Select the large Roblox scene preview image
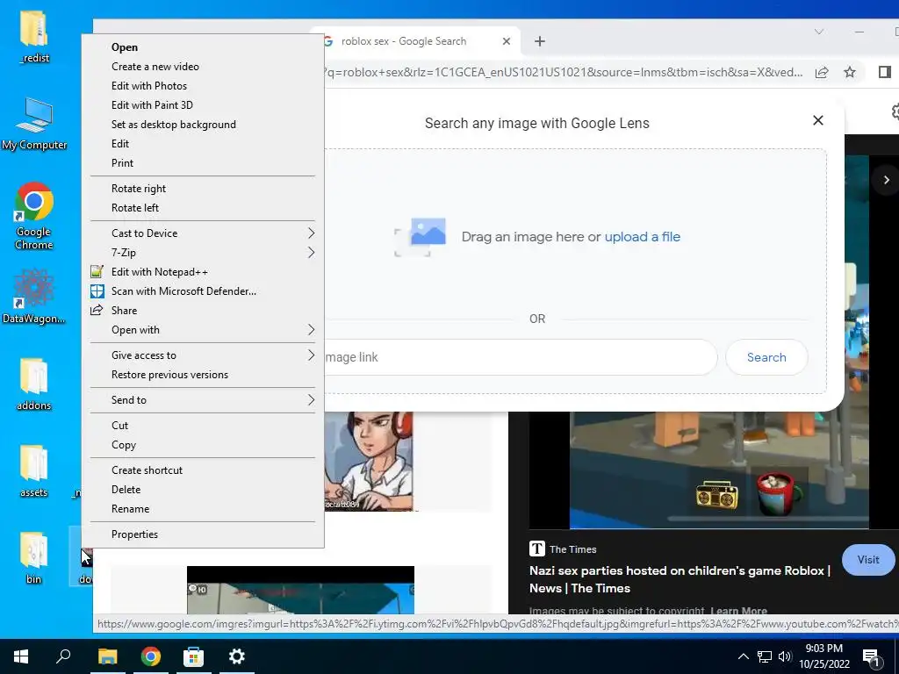 click(x=719, y=470)
